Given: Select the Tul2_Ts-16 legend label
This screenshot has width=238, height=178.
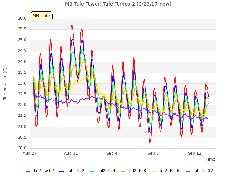Looking at the screenshot, I should (x=170, y=171).
